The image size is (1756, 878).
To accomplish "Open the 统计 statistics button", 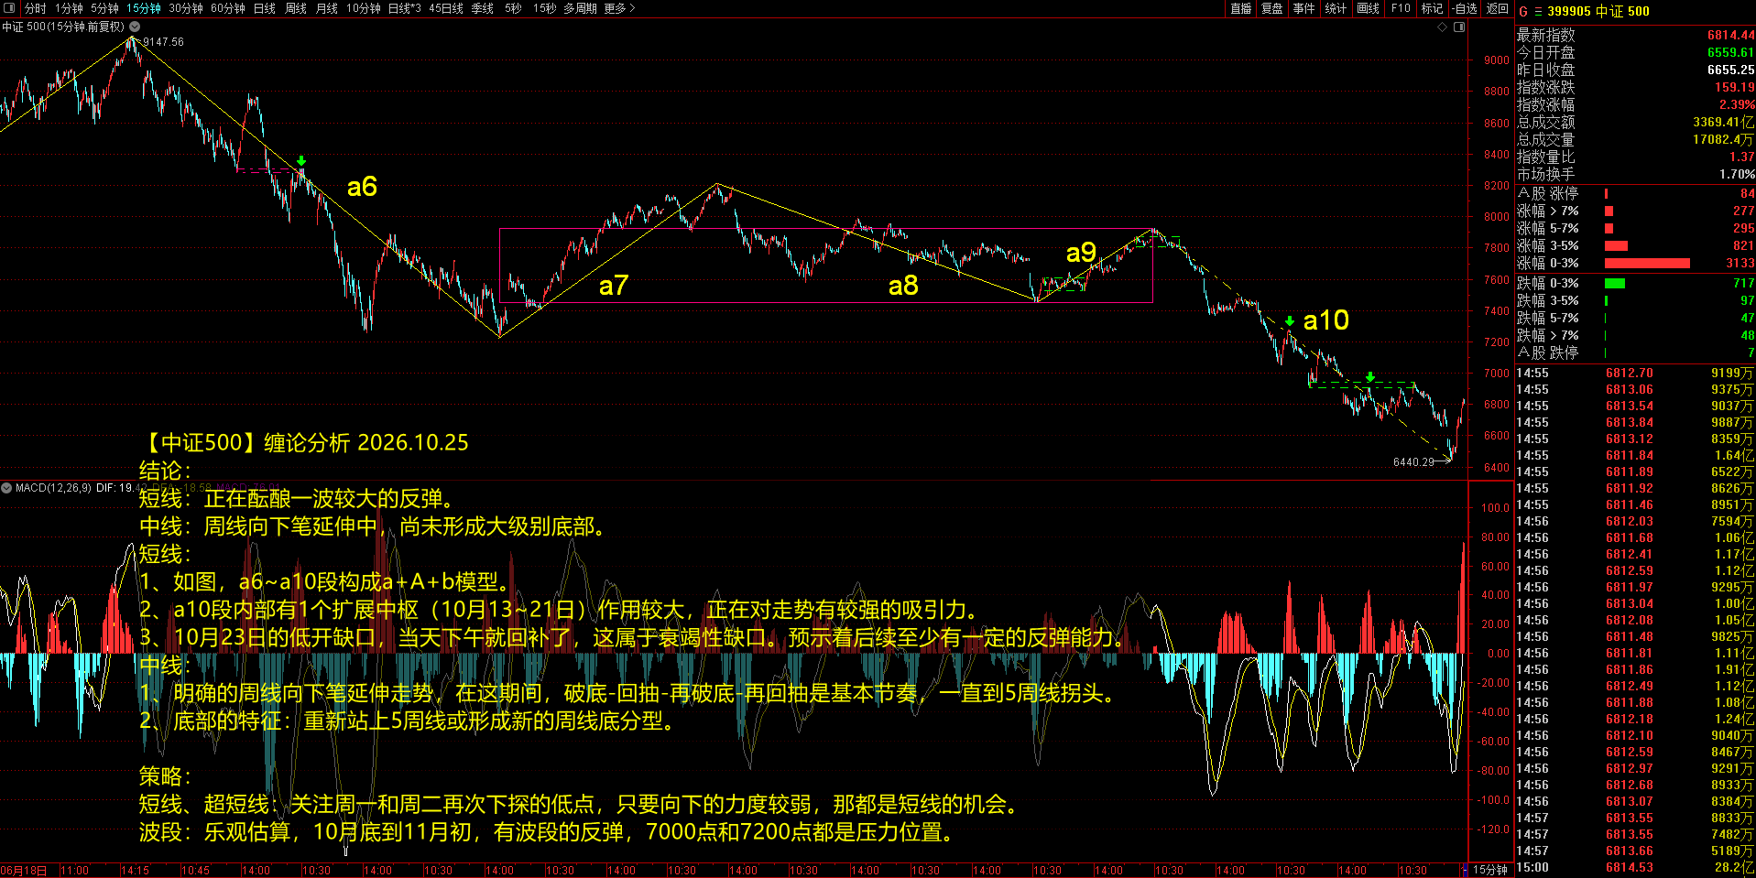I will [1336, 8].
